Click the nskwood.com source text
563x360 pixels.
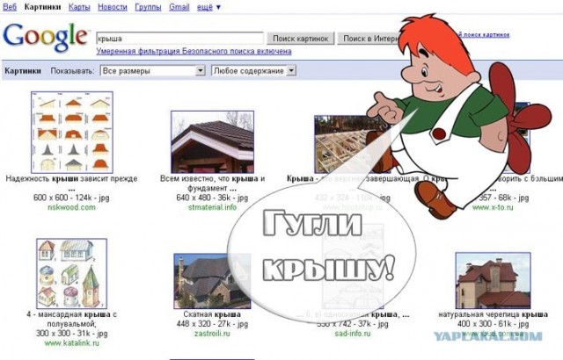coord(71,207)
